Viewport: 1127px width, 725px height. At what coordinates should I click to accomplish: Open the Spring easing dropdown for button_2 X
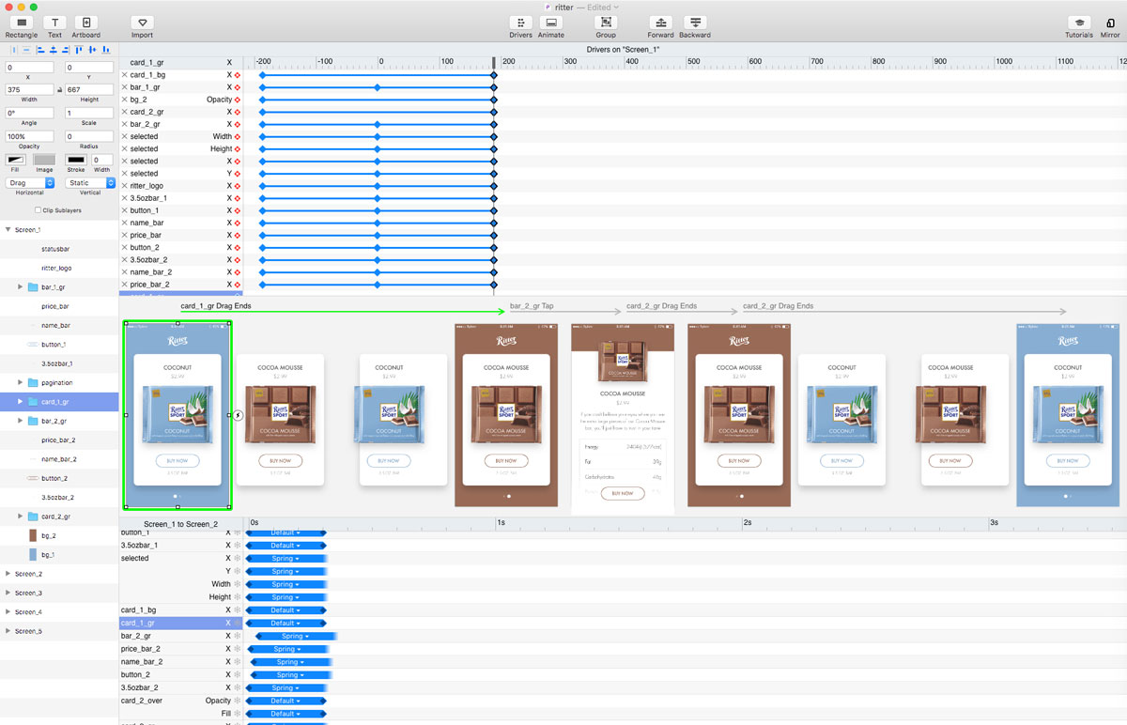point(291,674)
